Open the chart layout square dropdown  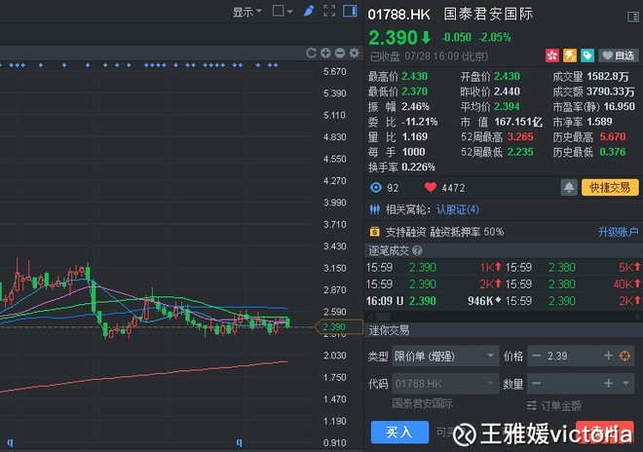283,11
